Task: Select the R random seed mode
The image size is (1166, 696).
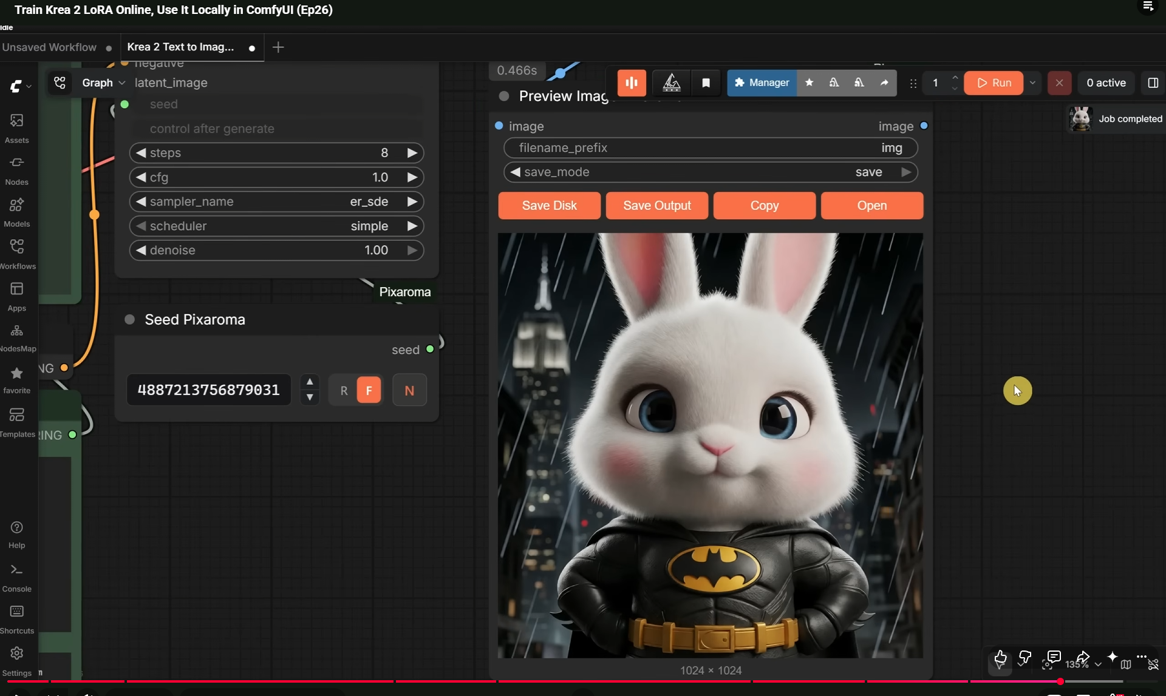Action: point(344,390)
